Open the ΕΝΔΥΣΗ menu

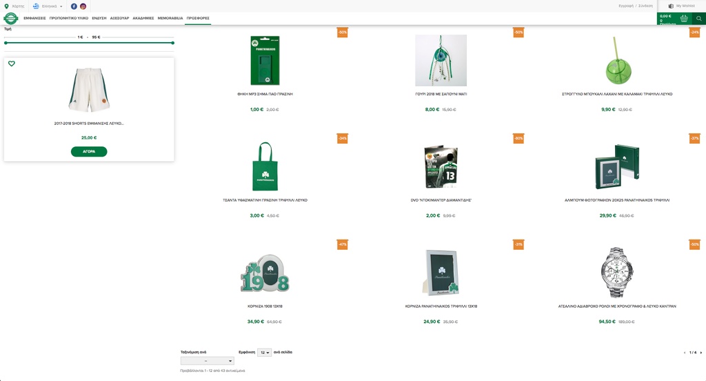pyautogui.click(x=99, y=19)
